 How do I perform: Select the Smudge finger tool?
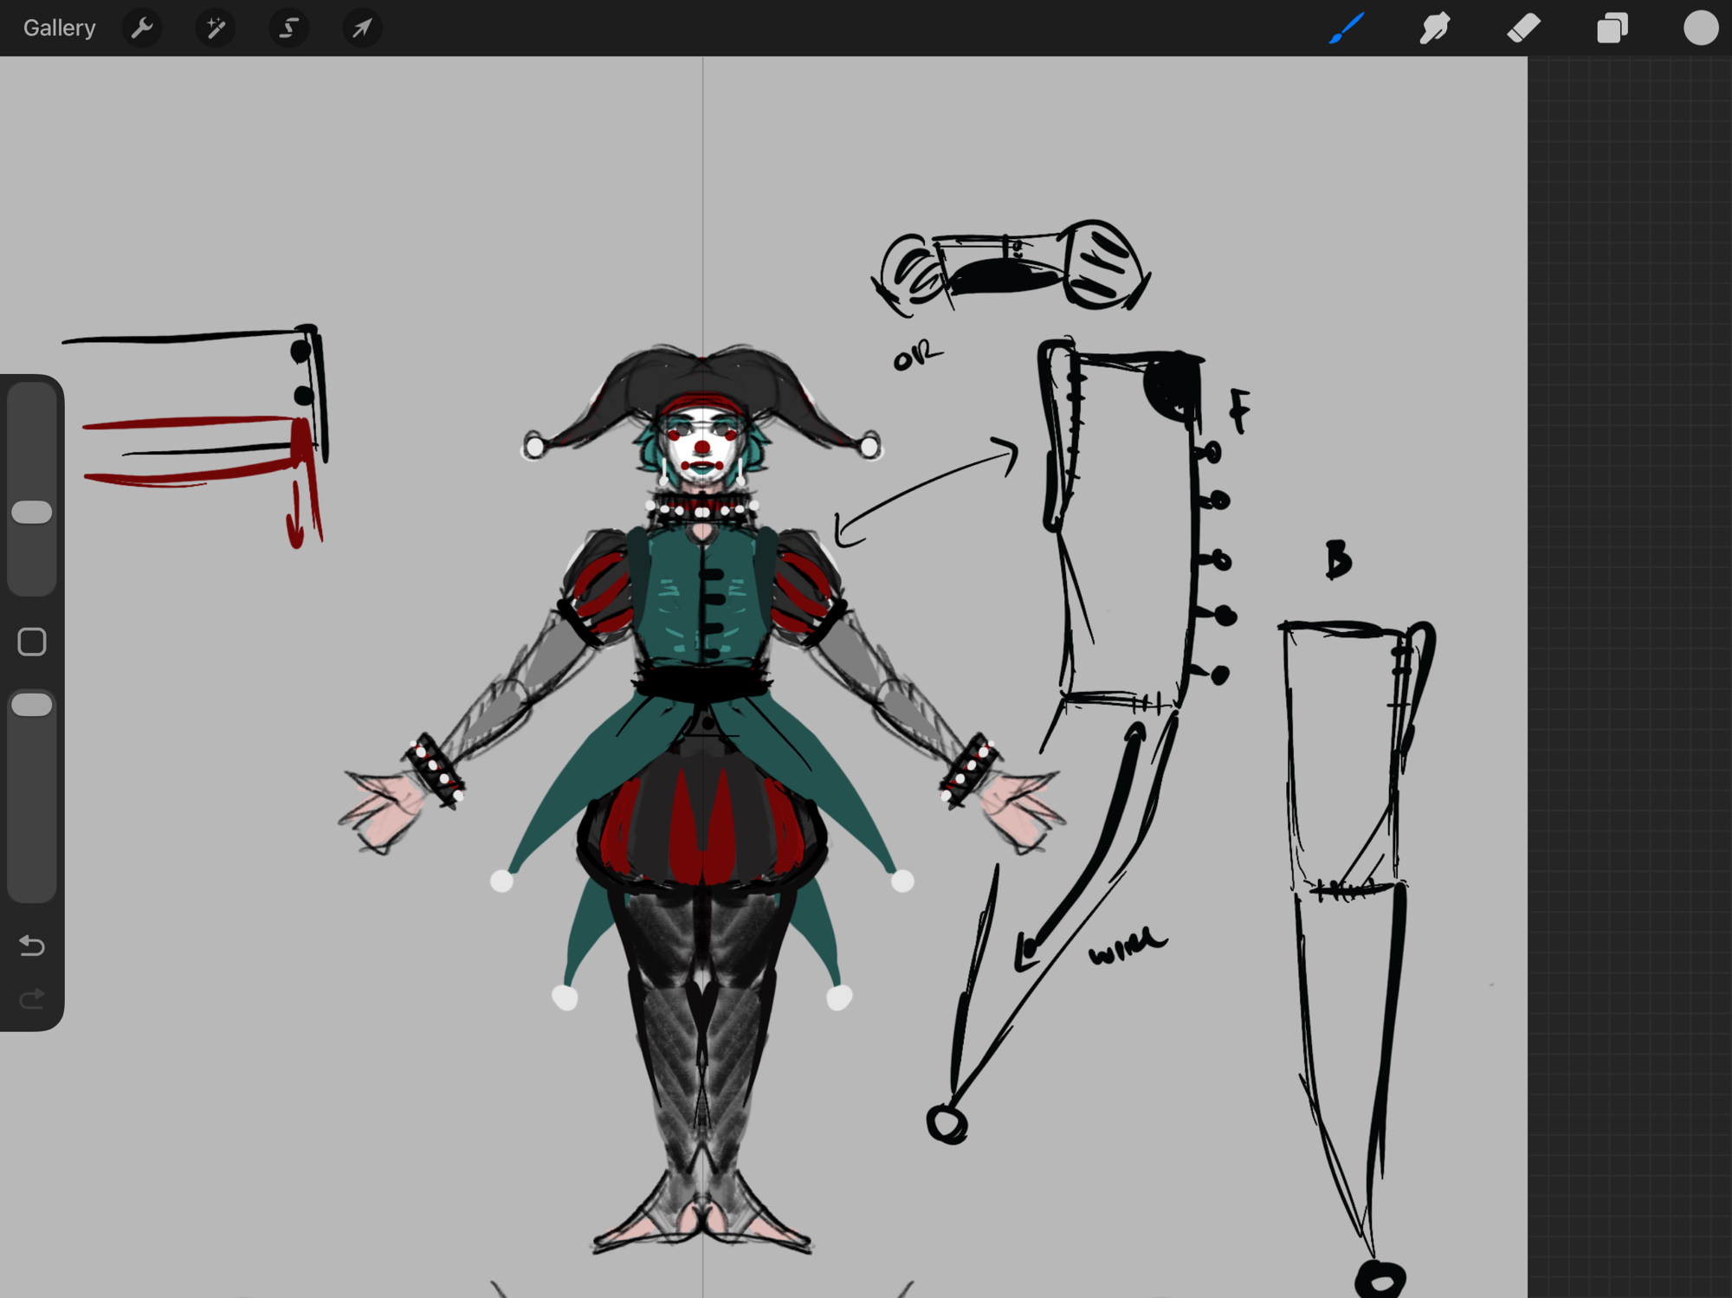click(1435, 28)
